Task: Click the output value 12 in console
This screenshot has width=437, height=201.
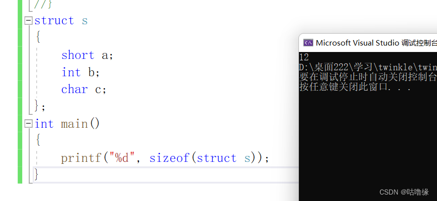Action: [x=304, y=57]
